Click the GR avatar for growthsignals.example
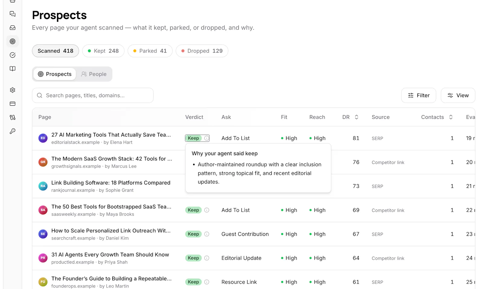This screenshot has height=289, width=483. point(43,162)
